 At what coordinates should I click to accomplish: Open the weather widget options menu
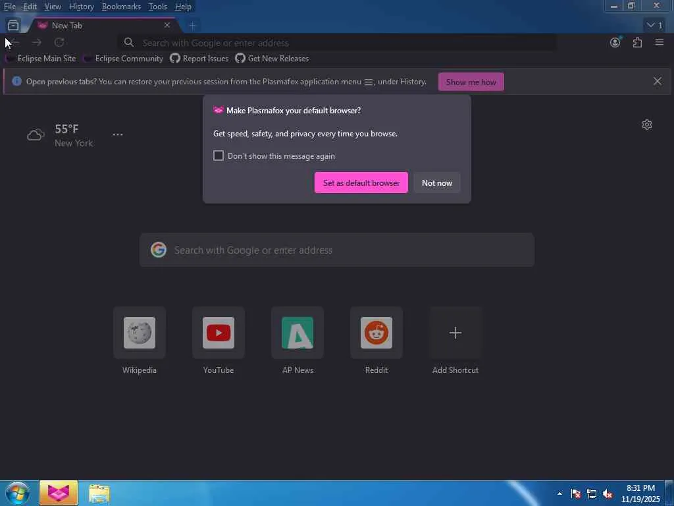(118, 134)
